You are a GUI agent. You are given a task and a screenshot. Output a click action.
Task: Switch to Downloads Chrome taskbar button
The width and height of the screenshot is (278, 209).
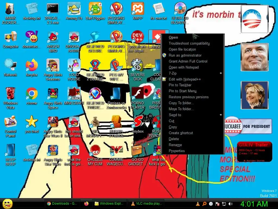pos(62,204)
